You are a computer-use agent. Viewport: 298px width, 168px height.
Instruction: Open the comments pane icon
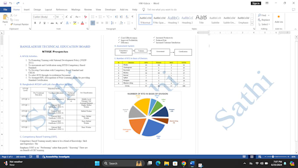(x=294, y=10)
